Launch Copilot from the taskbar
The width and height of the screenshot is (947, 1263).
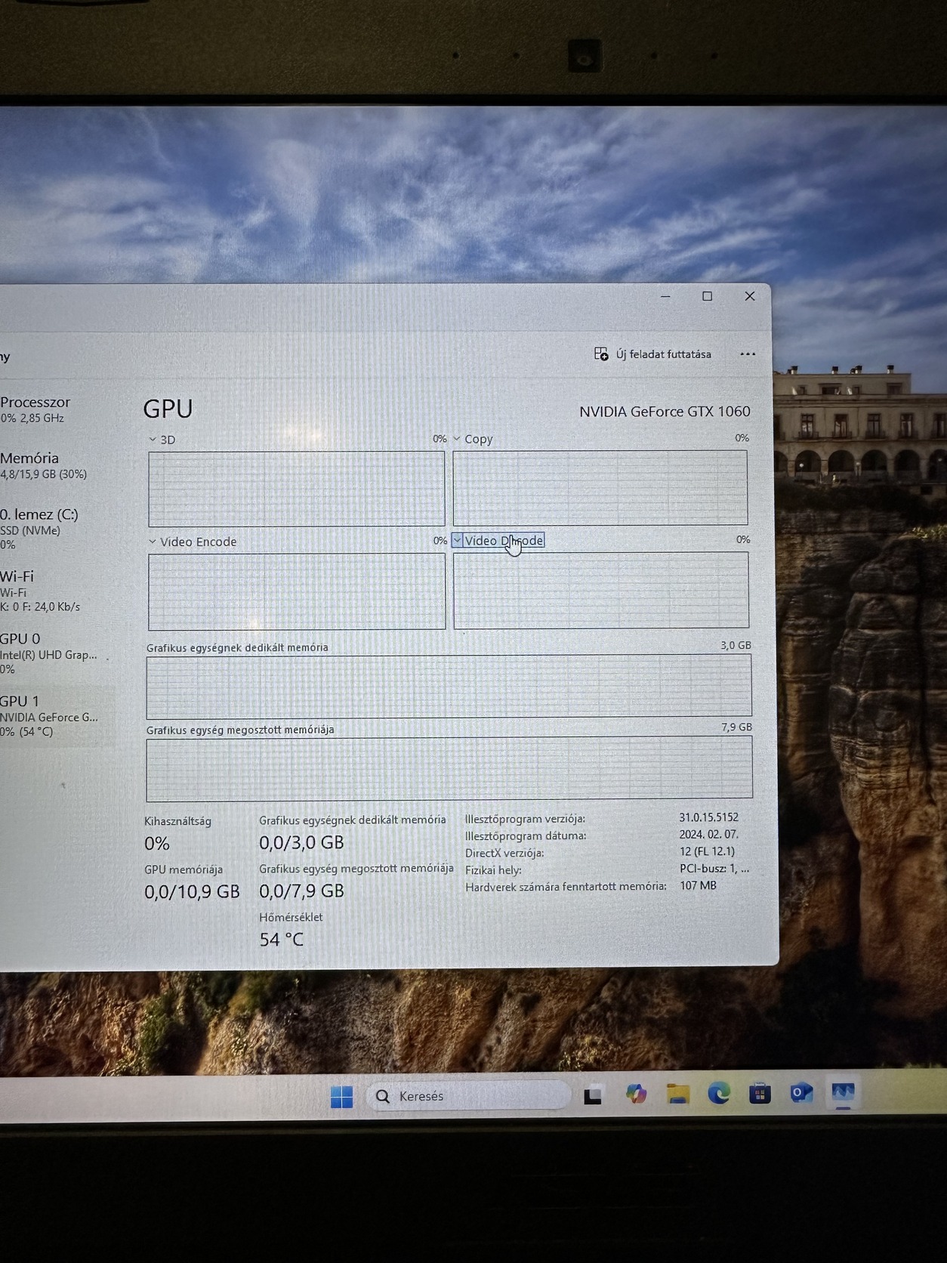636,1094
